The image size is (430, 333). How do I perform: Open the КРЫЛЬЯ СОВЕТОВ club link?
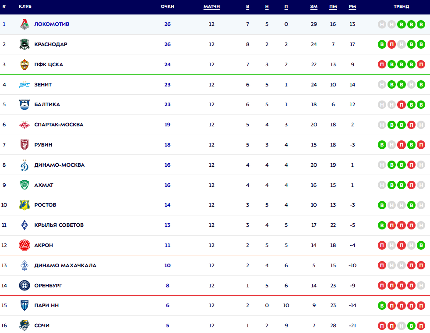click(59, 225)
